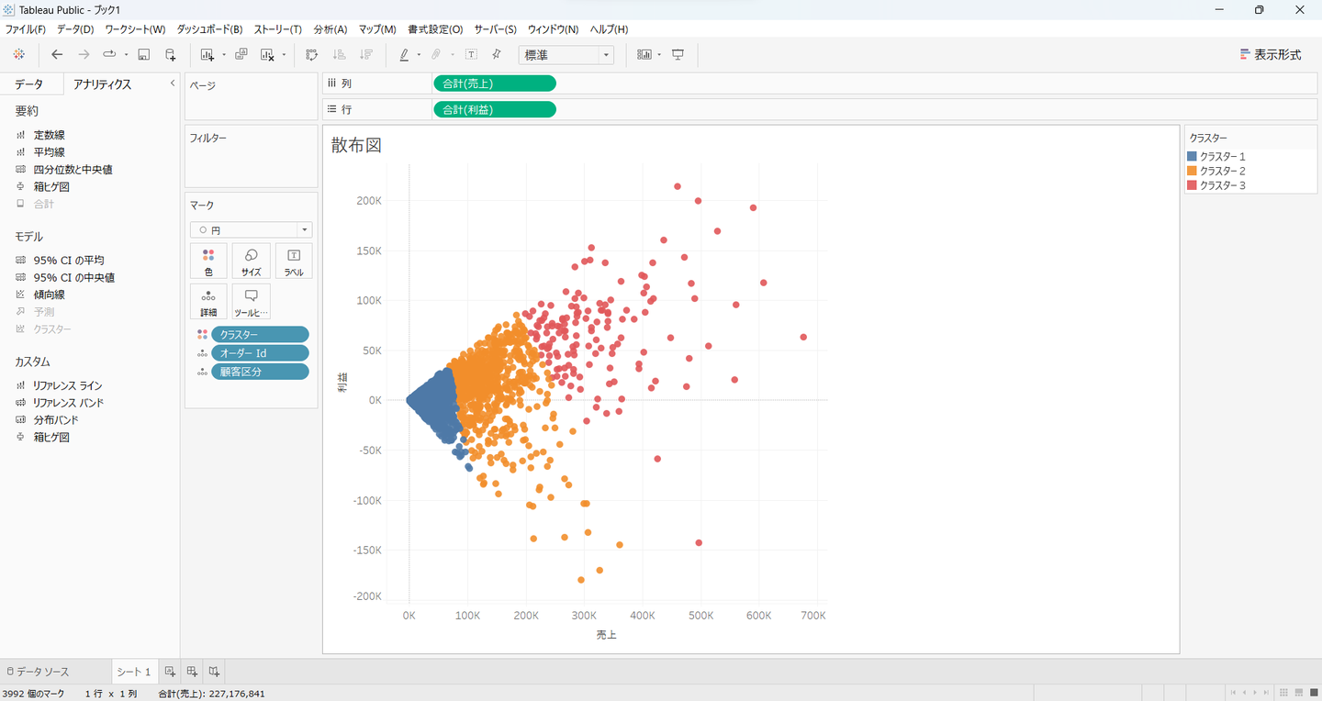Click クラスター 1 blue legend swatch
This screenshot has width=1322, height=701.
[1193, 157]
